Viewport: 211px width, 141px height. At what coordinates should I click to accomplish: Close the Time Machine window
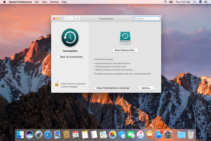pos(54,19)
